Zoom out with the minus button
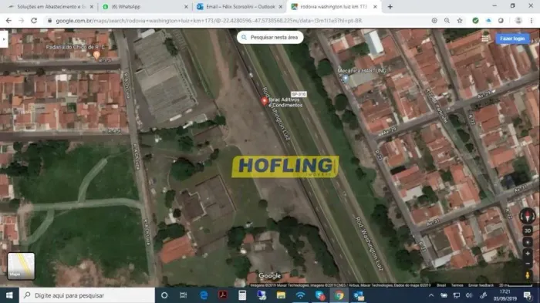 527,264
